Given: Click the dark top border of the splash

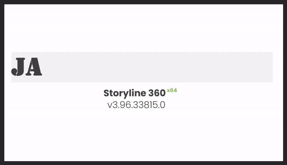Looking at the screenshot, I should pos(143,2).
